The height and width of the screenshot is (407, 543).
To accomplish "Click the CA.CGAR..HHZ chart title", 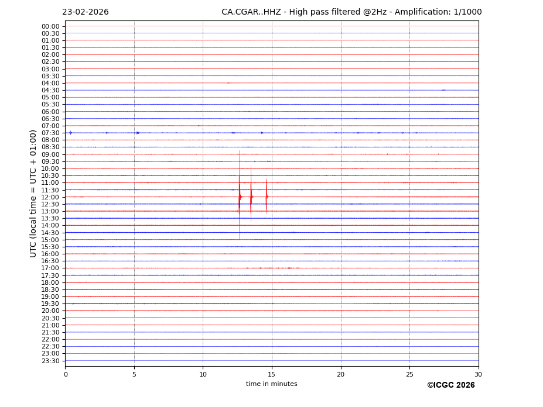I will tap(351, 12).
